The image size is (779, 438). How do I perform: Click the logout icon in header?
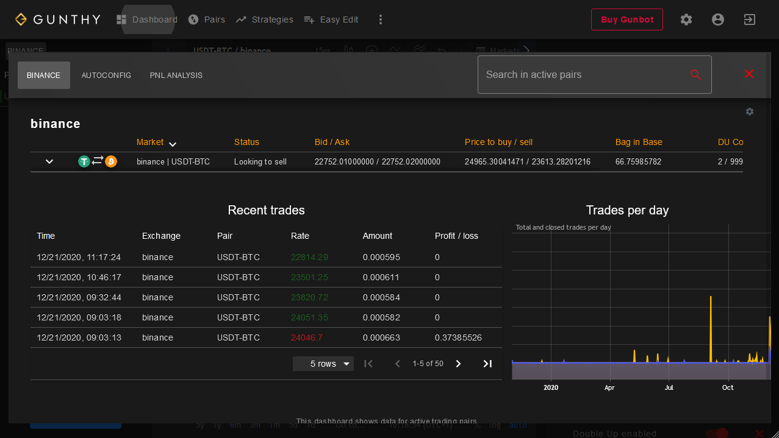coord(750,19)
